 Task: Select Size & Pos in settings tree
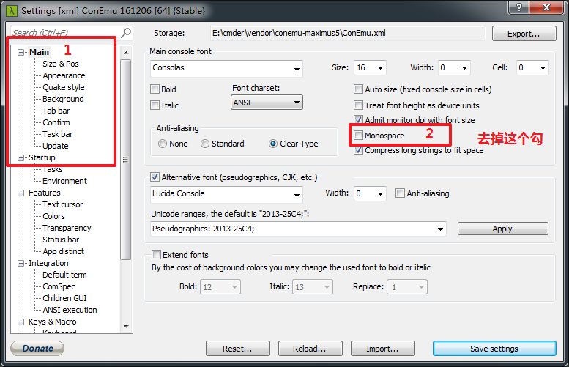61,64
